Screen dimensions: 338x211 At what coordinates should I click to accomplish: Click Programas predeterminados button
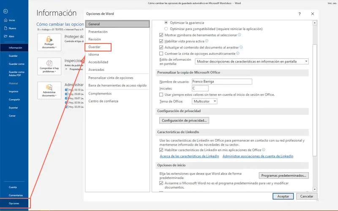click(283, 176)
